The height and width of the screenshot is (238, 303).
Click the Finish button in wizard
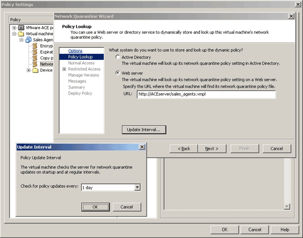click(x=244, y=148)
